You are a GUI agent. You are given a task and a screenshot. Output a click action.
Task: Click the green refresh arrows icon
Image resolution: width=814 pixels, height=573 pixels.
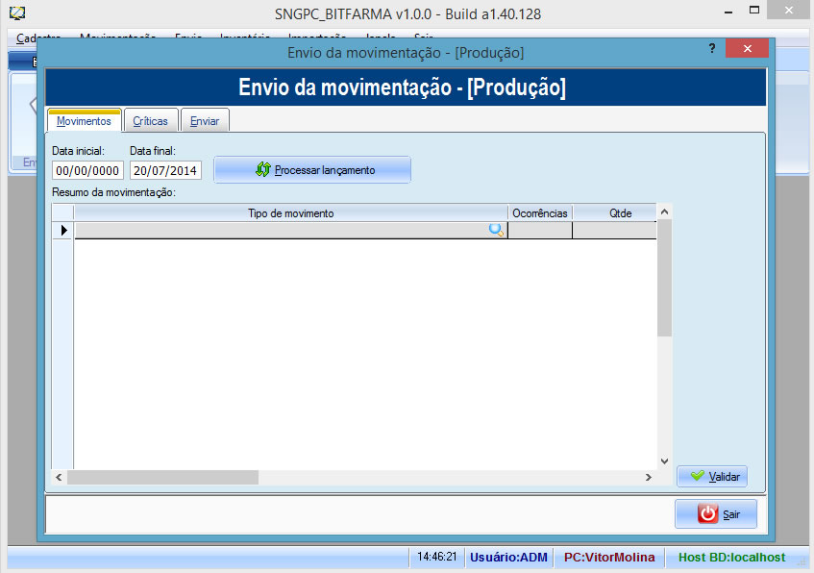click(x=263, y=169)
